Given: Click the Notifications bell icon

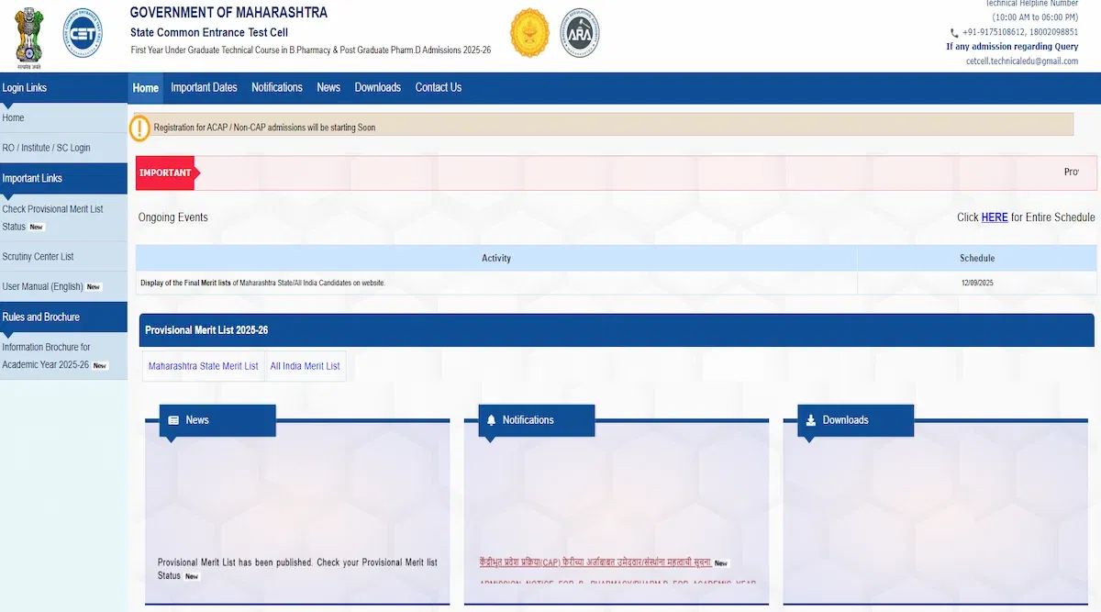Looking at the screenshot, I should (x=491, y=420).
